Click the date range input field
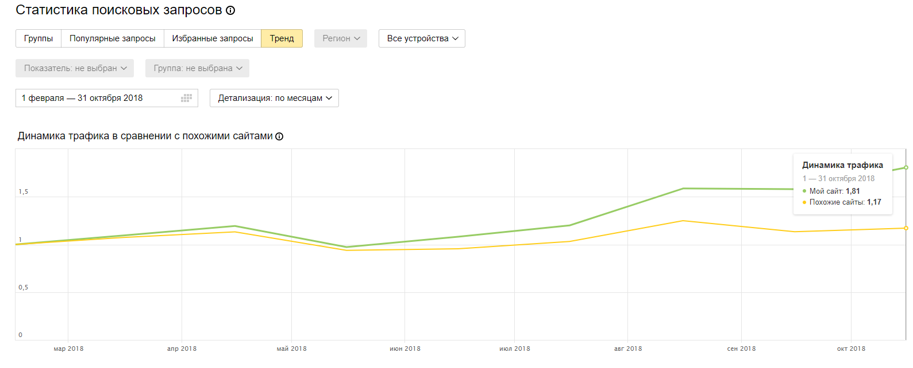Viewport: 913px width, 368px height. pyautogui.click(x=98, y=98)
